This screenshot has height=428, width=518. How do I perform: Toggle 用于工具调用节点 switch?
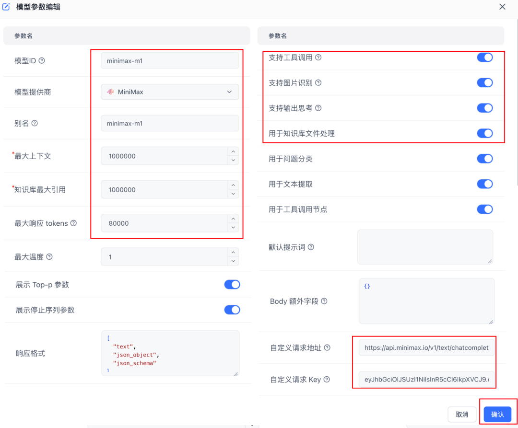point(484,209)
